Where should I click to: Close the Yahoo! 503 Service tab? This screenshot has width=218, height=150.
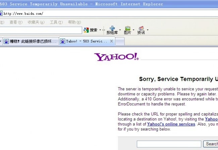tap(111, 41)
